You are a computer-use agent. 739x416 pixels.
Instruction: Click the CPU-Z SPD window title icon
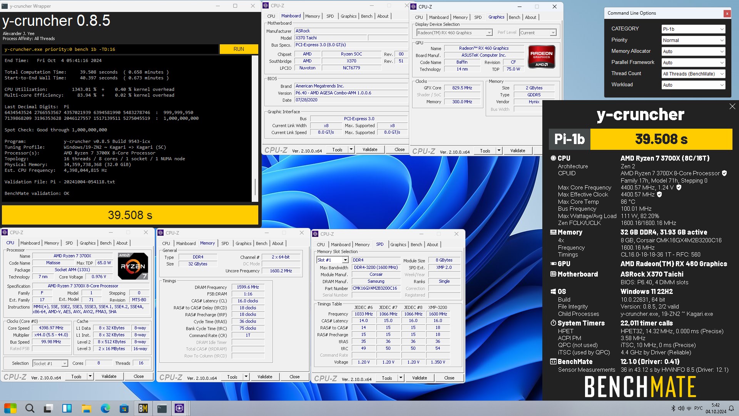coord(315,234)
